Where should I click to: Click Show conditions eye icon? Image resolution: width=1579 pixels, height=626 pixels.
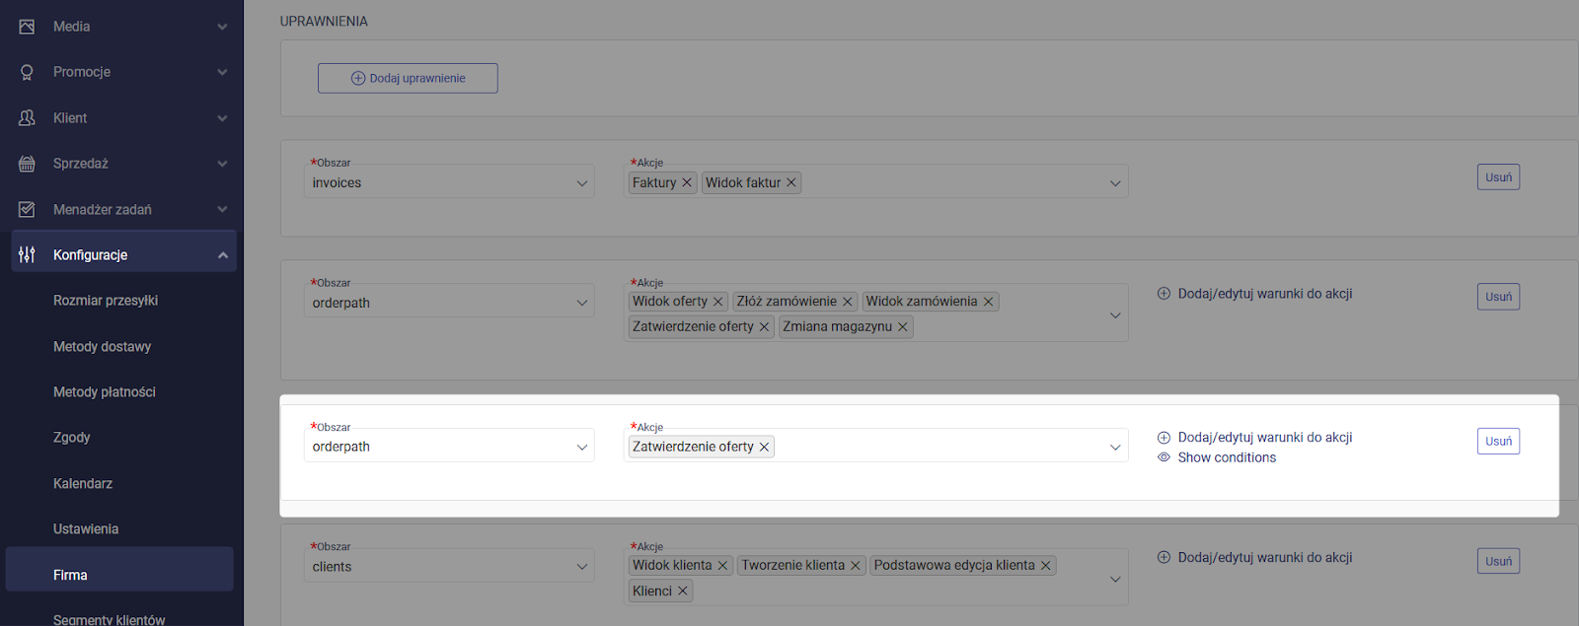[x=1164, y=457]
